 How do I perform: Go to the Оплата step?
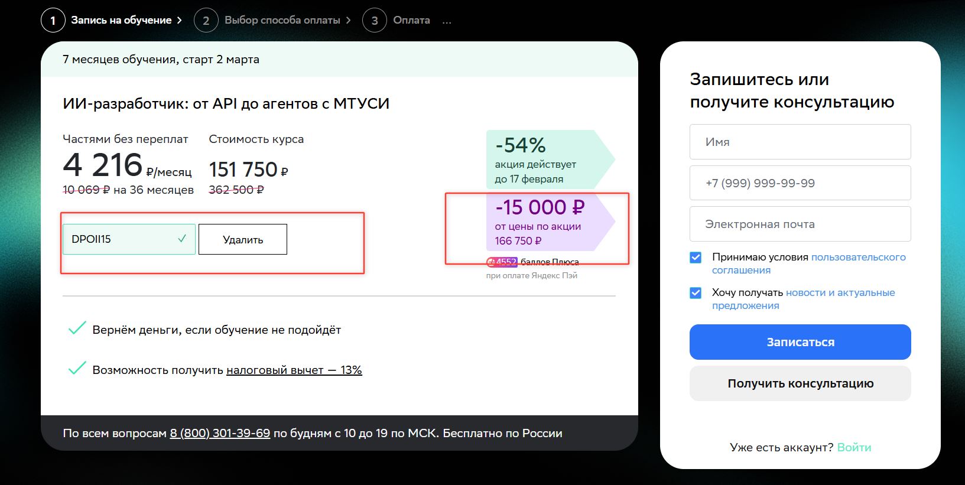point(411,21)
